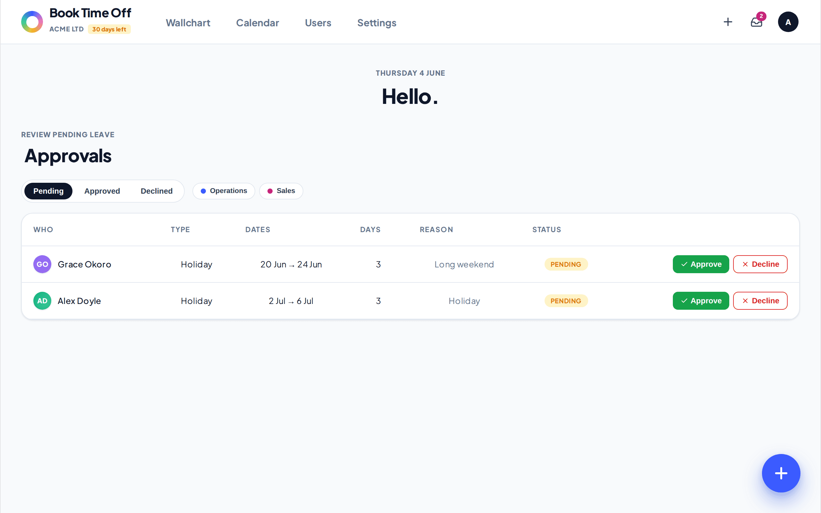Image resolution: width=821 pixels, height=513 pixels.
Task: Approve Grace Okoro's holiday request
Action: 700,264
